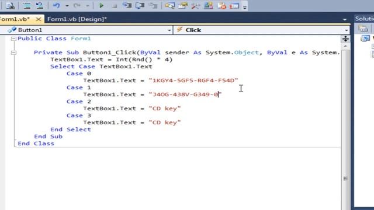Click the "Select Case TextBox1.Text" line
Image resolution: width=374 pixels, height=210 pixels.
[x=101, y=66]
